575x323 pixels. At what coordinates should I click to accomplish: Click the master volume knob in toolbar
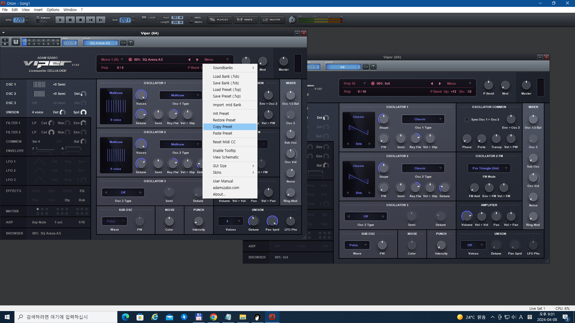[x=293, y=20]
